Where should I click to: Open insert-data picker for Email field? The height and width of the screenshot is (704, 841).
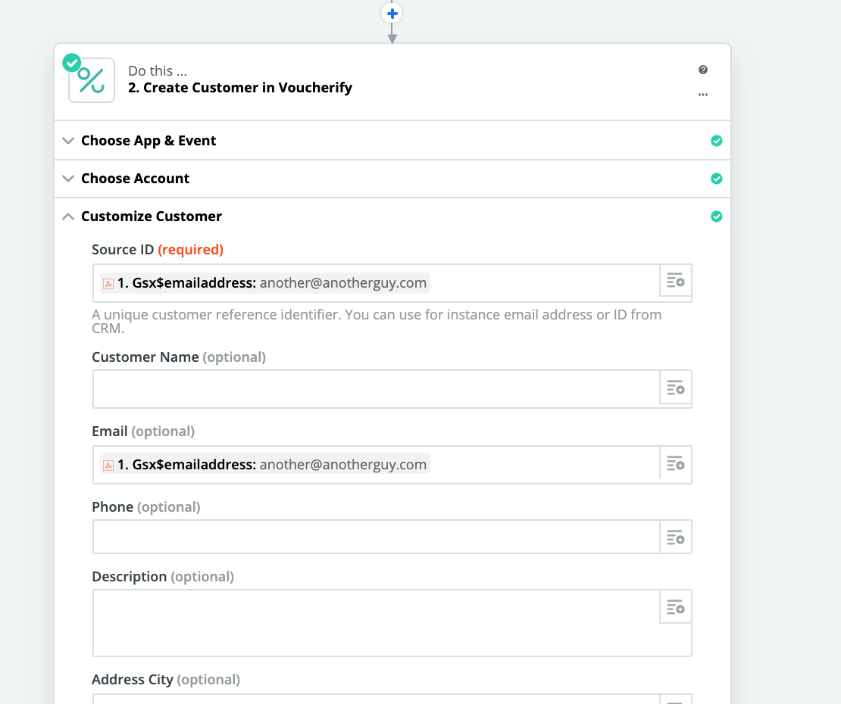click(675, 463)
